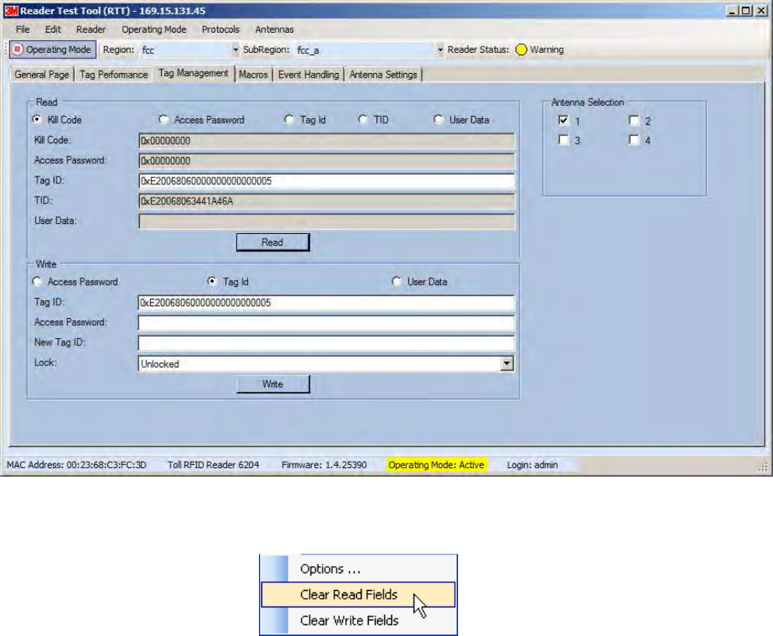Select the TID radio button
The image size is (773, 636).
tap(363, 119)
